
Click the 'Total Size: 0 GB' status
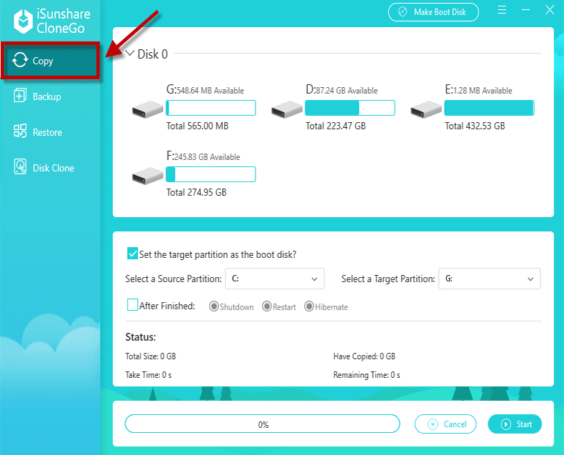(x=151, y=356)
